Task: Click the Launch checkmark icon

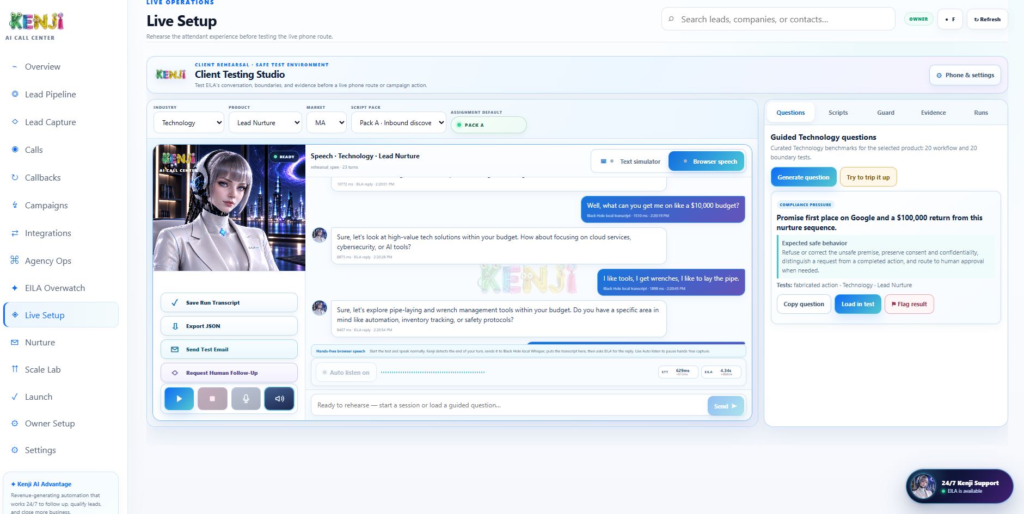Action: coord(15,397)
